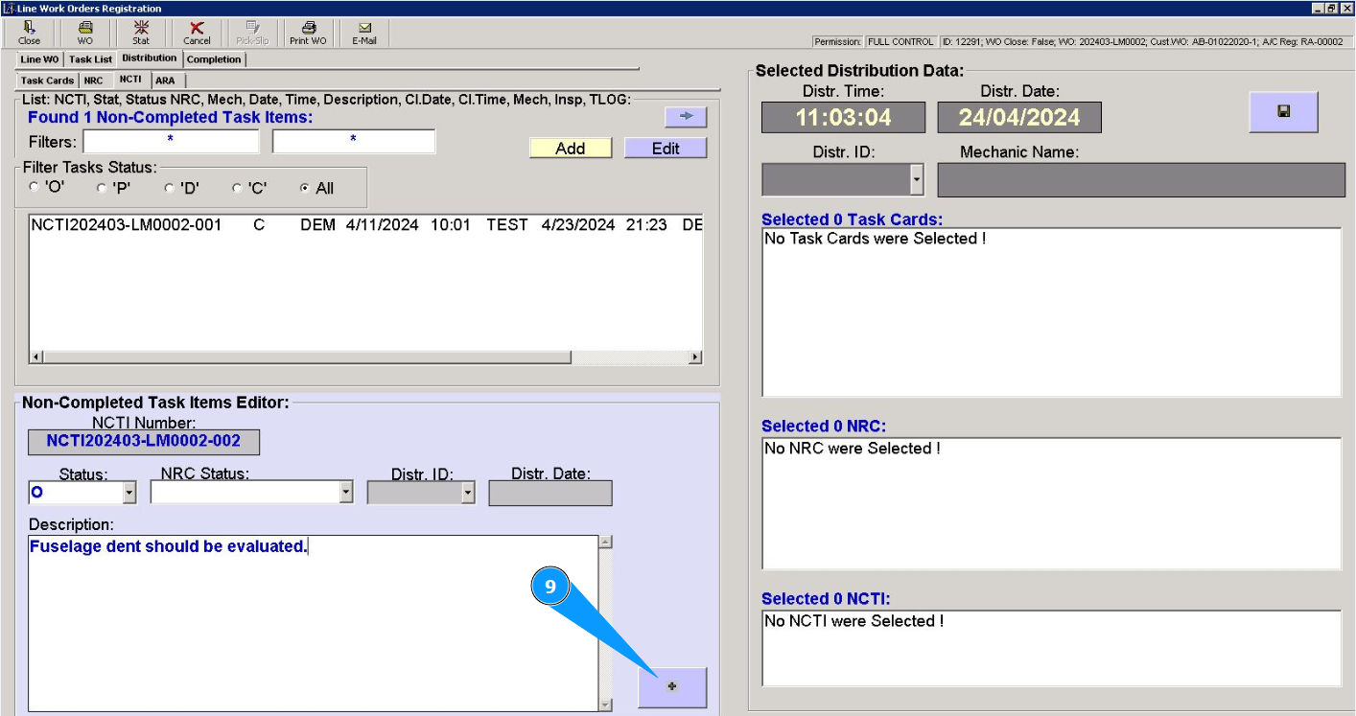This screenshot has height=716, width=1356.
Task: Select the NCTI sub-tab
Action: click(130, 80)
